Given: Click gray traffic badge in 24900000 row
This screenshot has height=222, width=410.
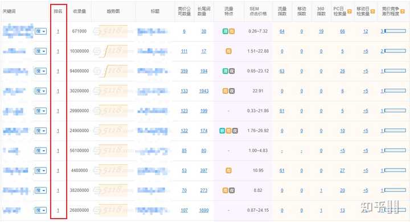Looking at the screenshot, I should pos(235,131).
